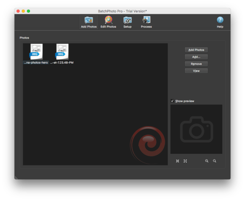This screenshot has height=200, width=245.
Task: Click the empty camera preview pane
Action: 196,129
